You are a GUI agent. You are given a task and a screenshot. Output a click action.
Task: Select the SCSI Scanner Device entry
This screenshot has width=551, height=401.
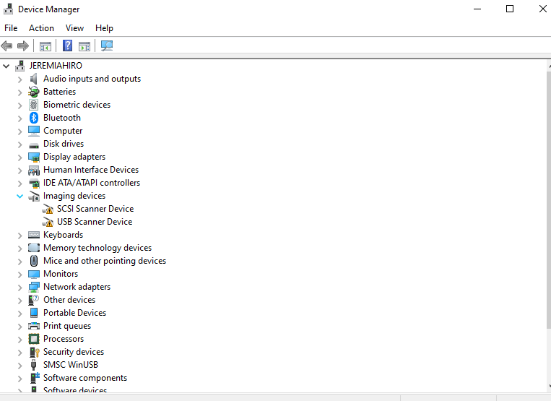tap(95, 209)
